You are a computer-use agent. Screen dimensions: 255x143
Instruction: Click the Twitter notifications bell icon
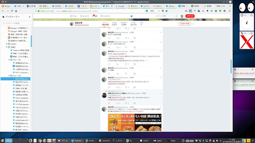tap(93, 16)
